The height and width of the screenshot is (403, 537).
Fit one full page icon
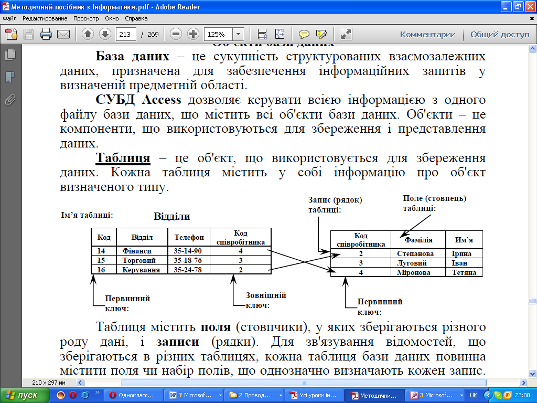(280, 34)
